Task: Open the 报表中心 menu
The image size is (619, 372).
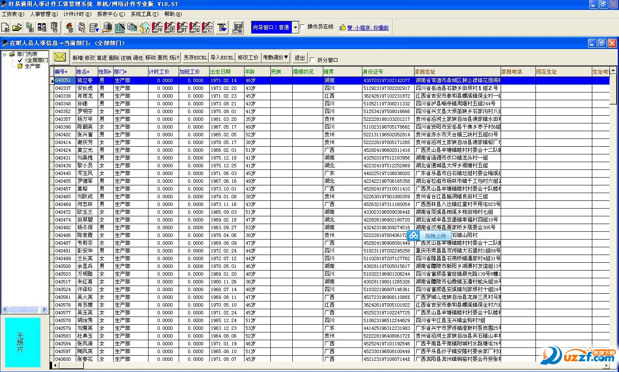Action: click(x=111, y=14)
